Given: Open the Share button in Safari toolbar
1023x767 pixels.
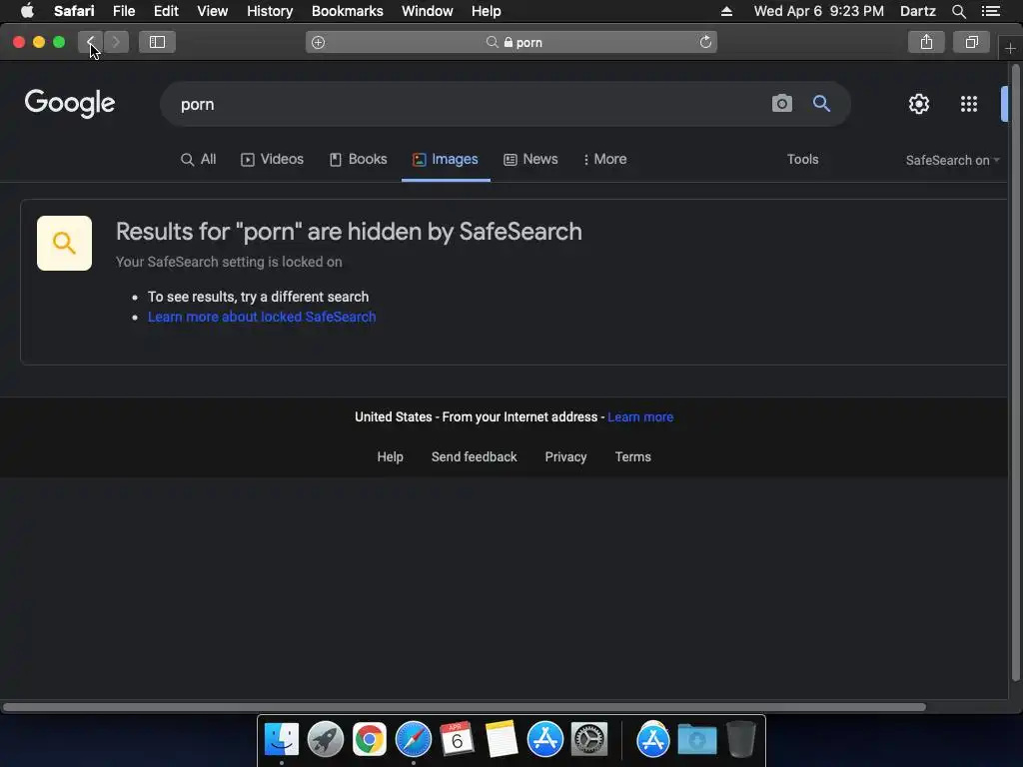Looking at the screenshot, I should (926, 42).
